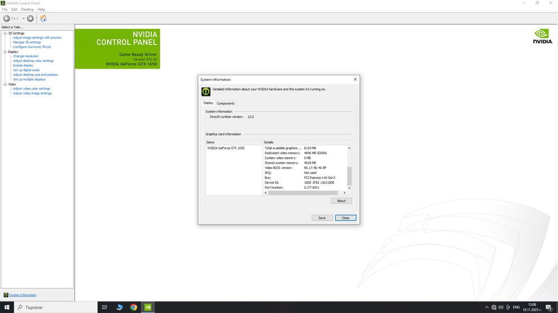Select NVIDIA GeForce GTX 1650 in Items list
The height and width of the screenshot is (313, 558).
tap(226, 148)
